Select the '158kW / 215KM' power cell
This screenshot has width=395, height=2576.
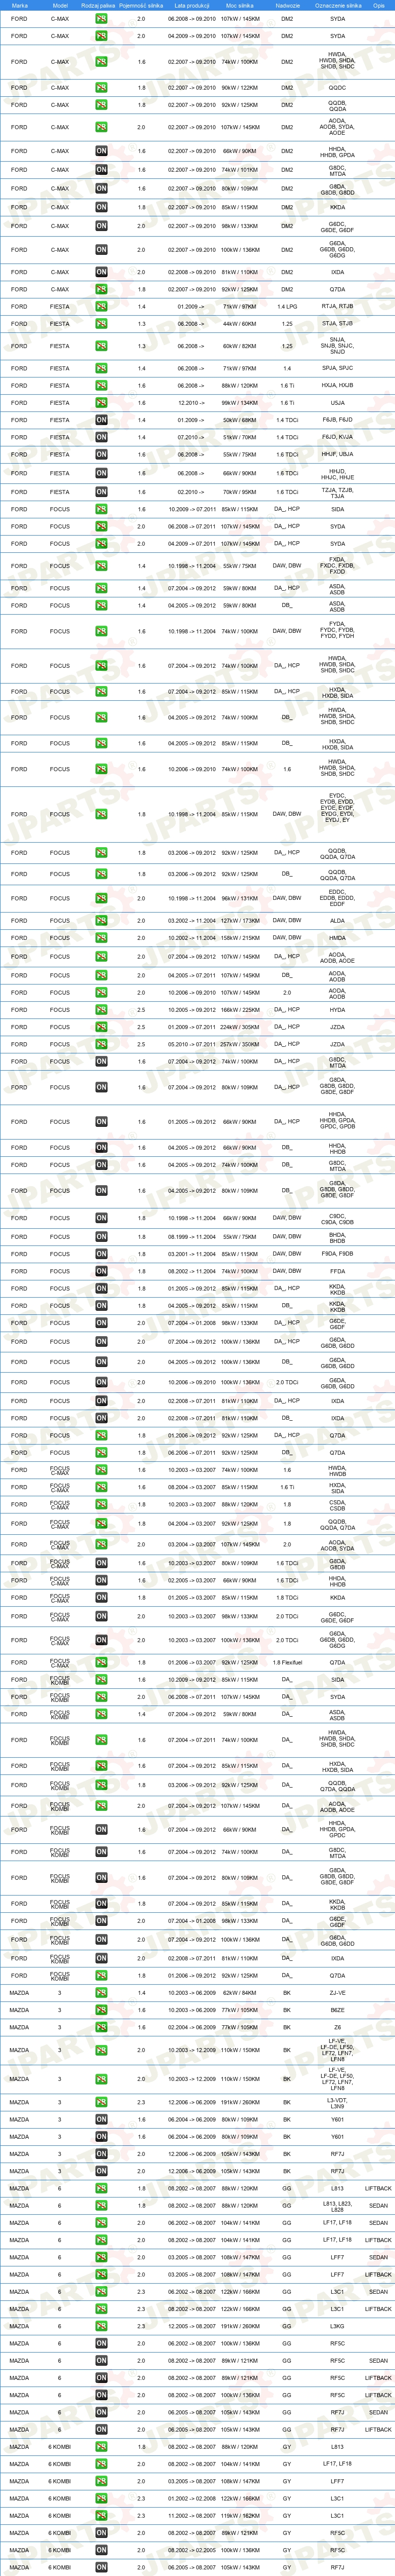tap(239, 938)
